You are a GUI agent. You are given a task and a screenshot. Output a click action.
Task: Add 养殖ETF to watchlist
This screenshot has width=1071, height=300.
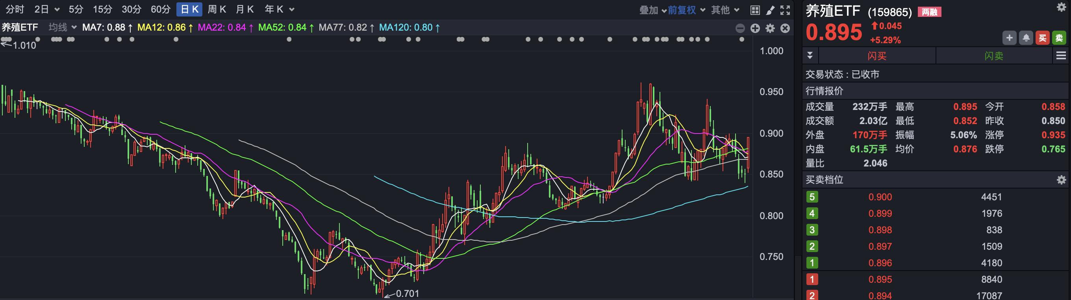(1009, 38)
